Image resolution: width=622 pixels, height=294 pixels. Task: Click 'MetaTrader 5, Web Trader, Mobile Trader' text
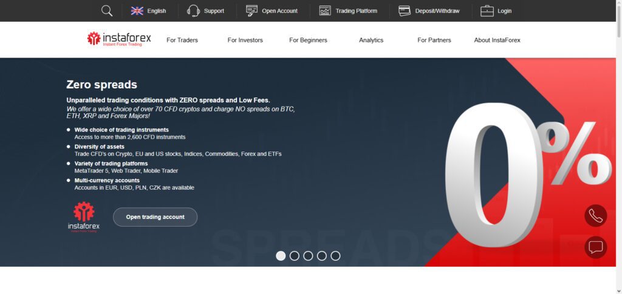[126, 171]
